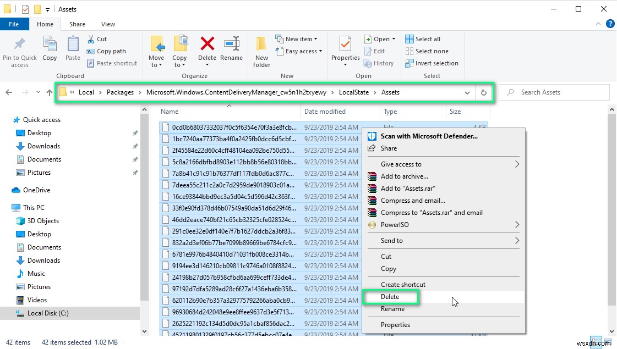Expand the Send to submenu
The height and width of the screenshot is (349, 617).
pos(517,241)
